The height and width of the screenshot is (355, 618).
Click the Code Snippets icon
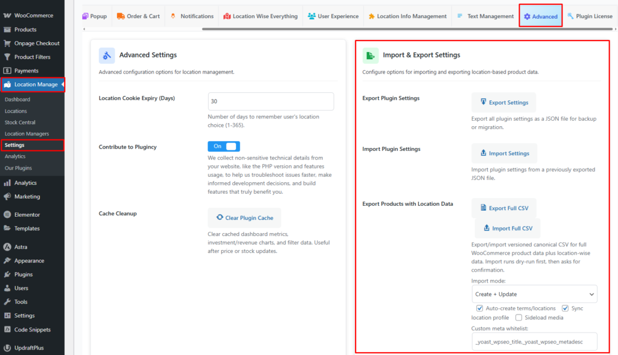pos(7,330)
